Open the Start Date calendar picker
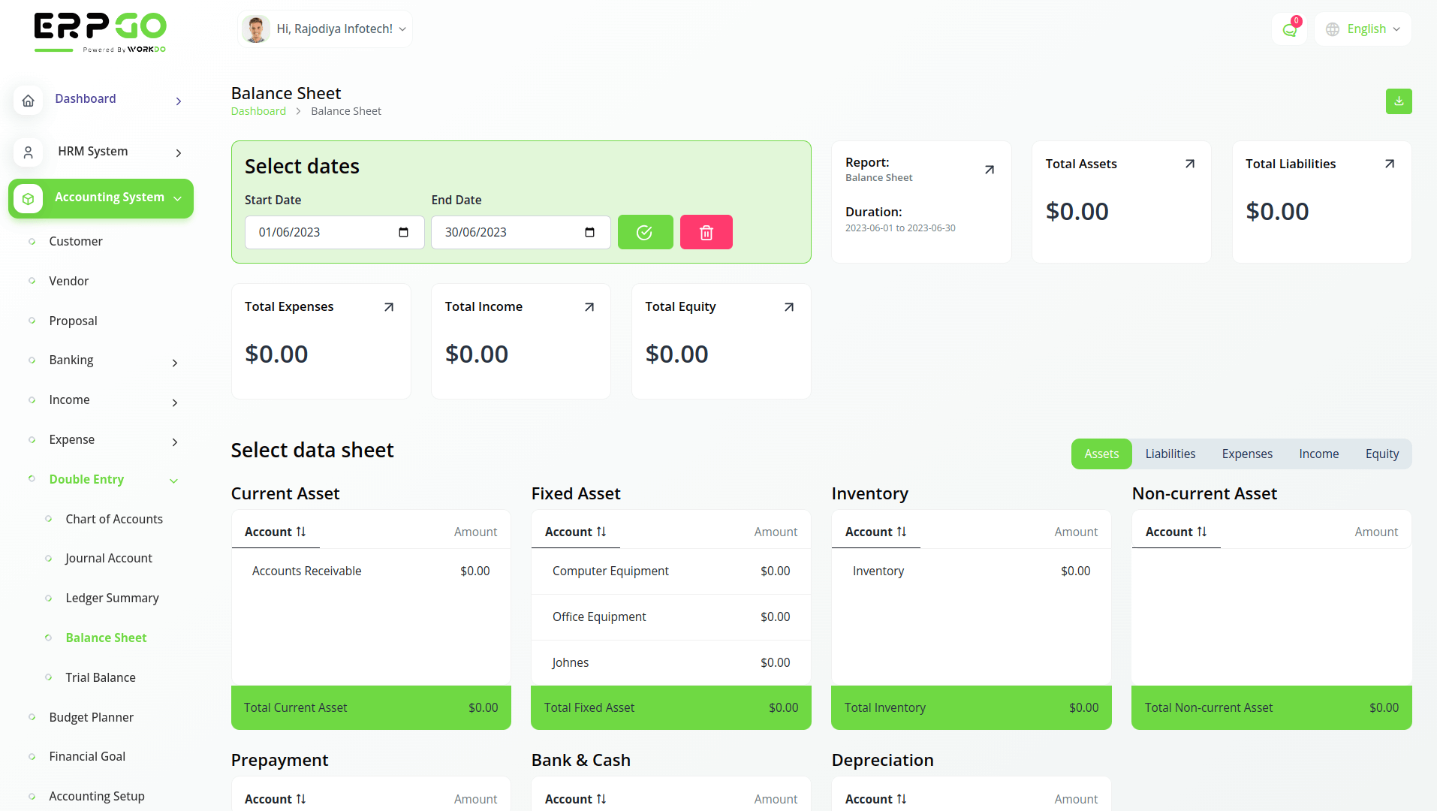Viewport: 1437px width, 811px height. coord(403,233)
